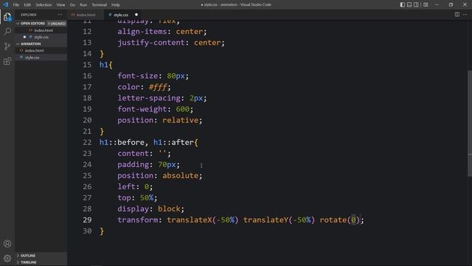Select index.html under Open Editors

click(x=41, y=30)
